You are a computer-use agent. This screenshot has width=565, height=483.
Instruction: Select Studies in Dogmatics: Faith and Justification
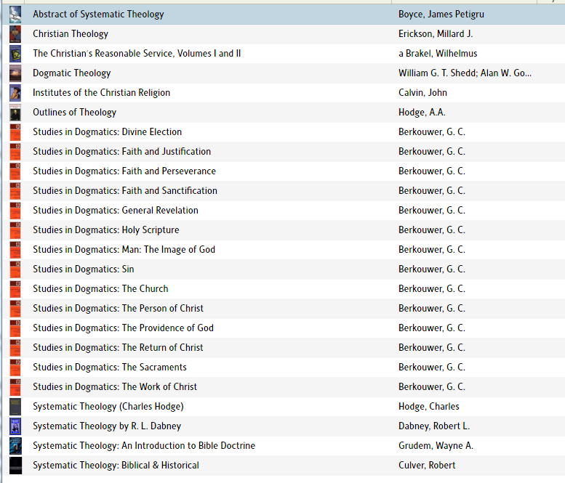[121, 152]
